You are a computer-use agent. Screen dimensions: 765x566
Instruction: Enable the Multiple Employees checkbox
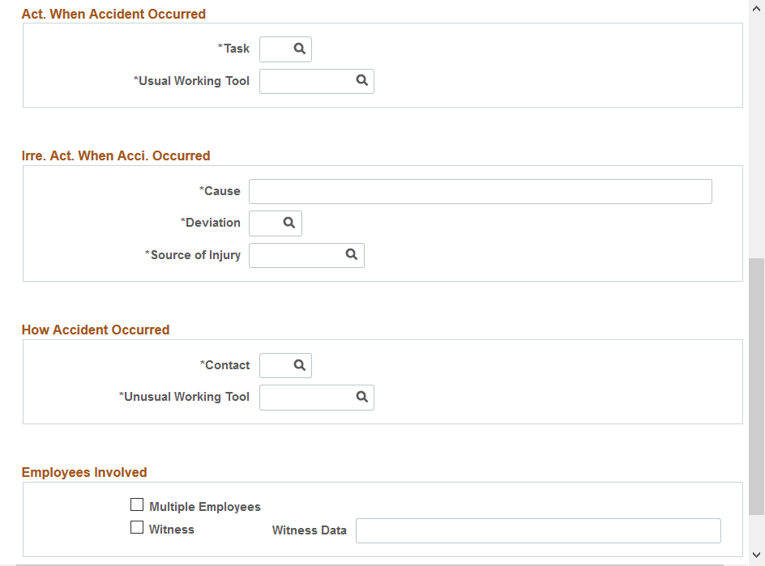click(x=137, y=504)
